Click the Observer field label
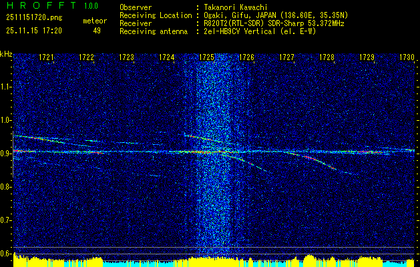This screenshot has height=267, width=420. (136, 7)
